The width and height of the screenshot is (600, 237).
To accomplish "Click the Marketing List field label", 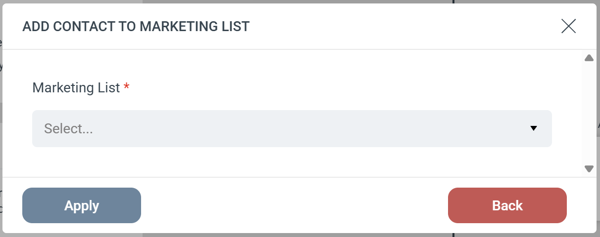I will [76, 88].
